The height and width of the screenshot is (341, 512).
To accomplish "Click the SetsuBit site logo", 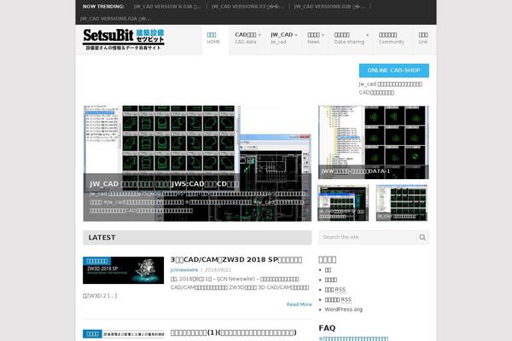I will pyautogui.click(x=124, y=39).
